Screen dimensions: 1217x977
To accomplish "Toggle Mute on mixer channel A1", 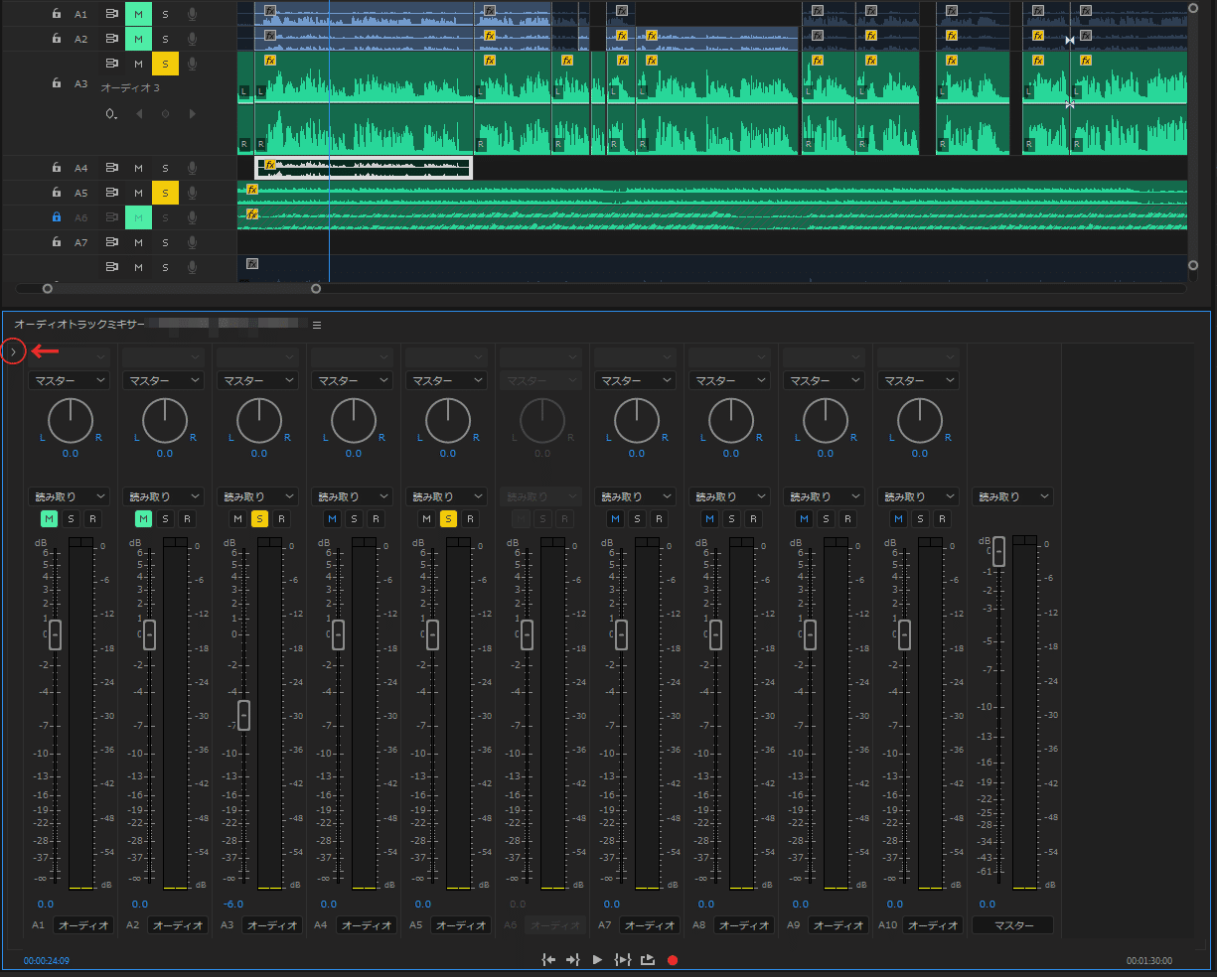I will 49,518.
